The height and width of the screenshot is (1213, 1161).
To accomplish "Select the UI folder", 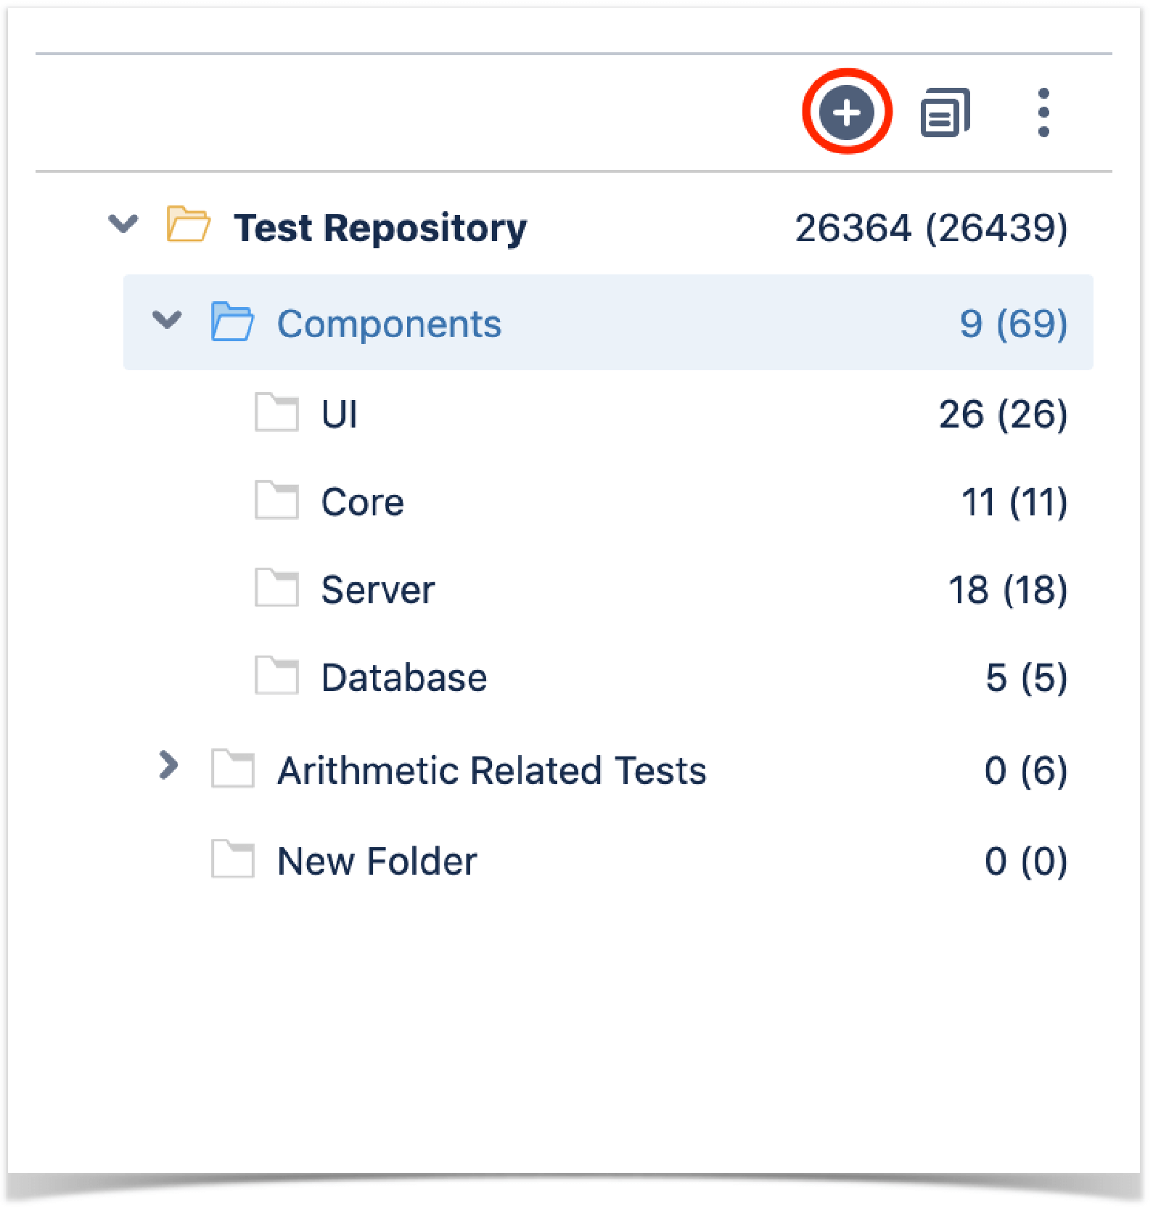I will pos(340,414).
